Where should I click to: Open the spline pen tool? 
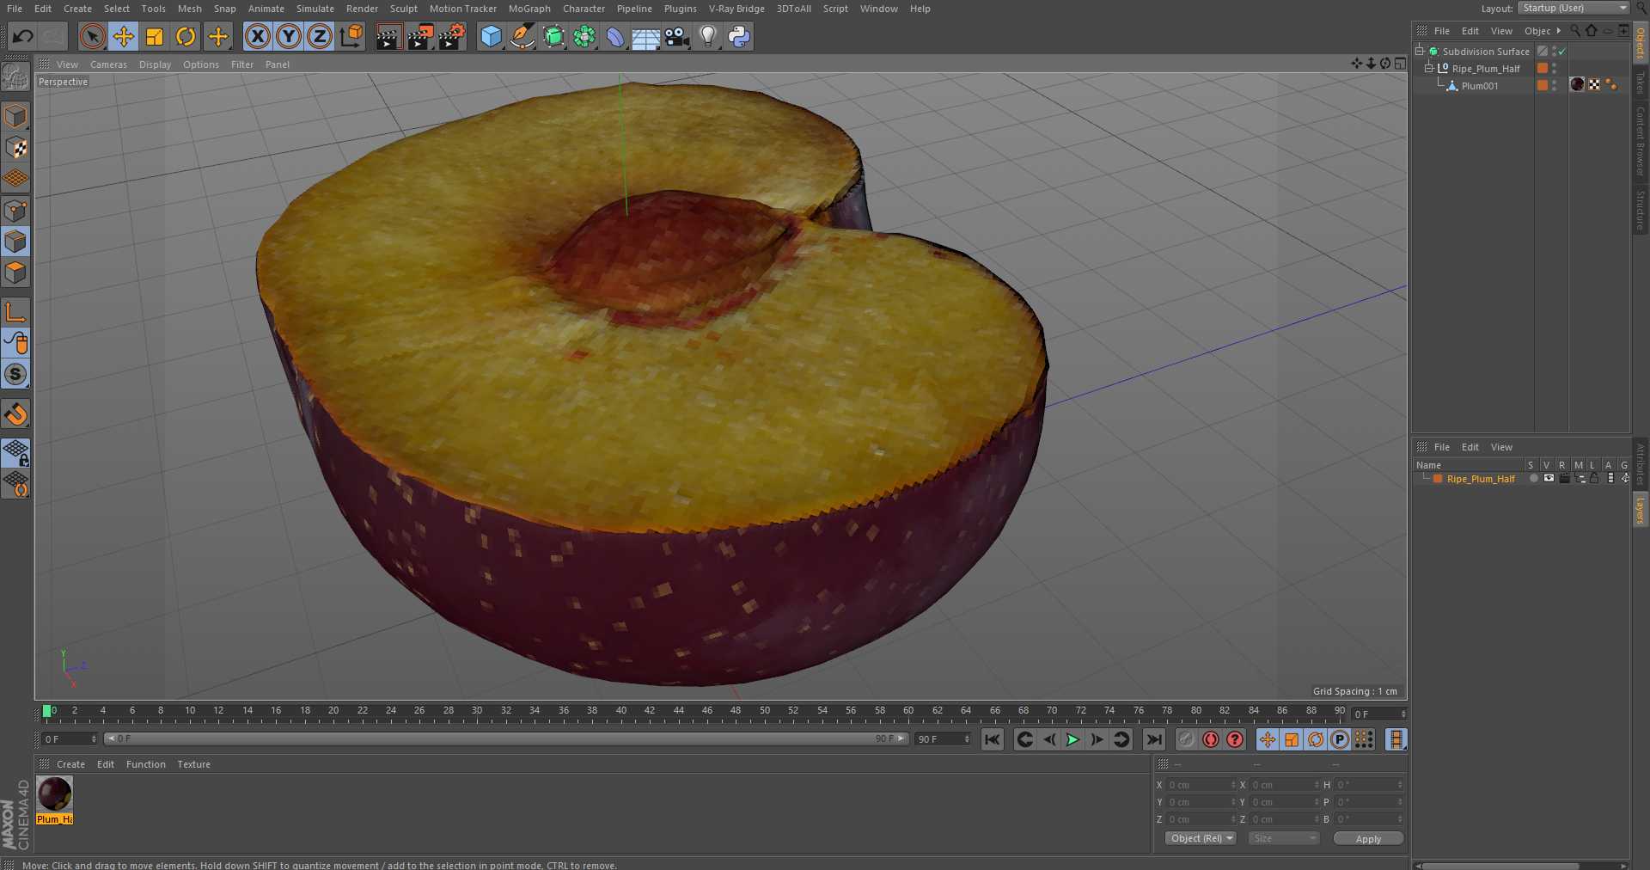[522, 36]
